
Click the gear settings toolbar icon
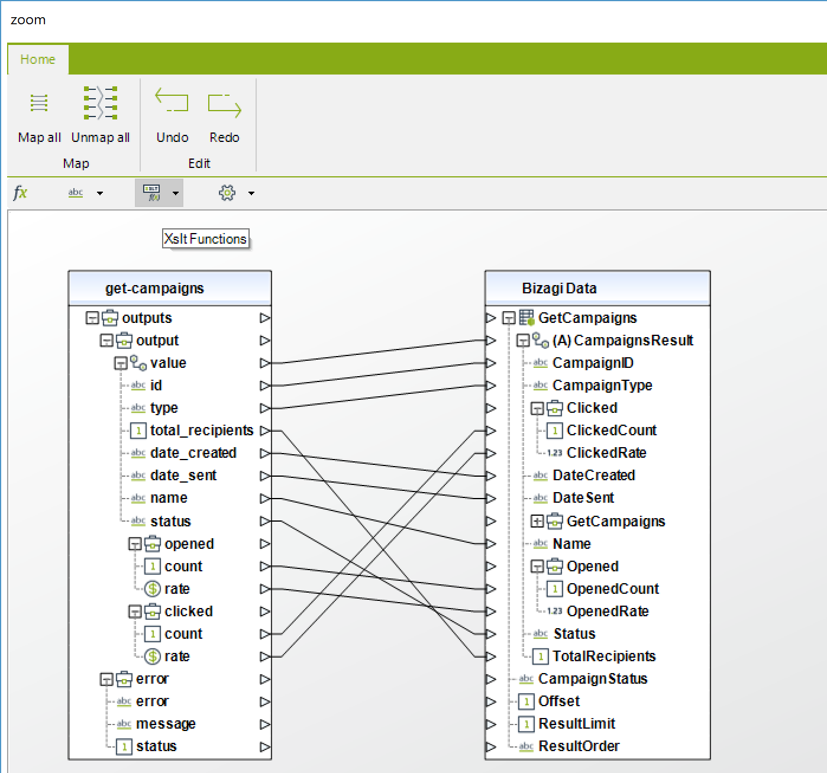point(227,193)
